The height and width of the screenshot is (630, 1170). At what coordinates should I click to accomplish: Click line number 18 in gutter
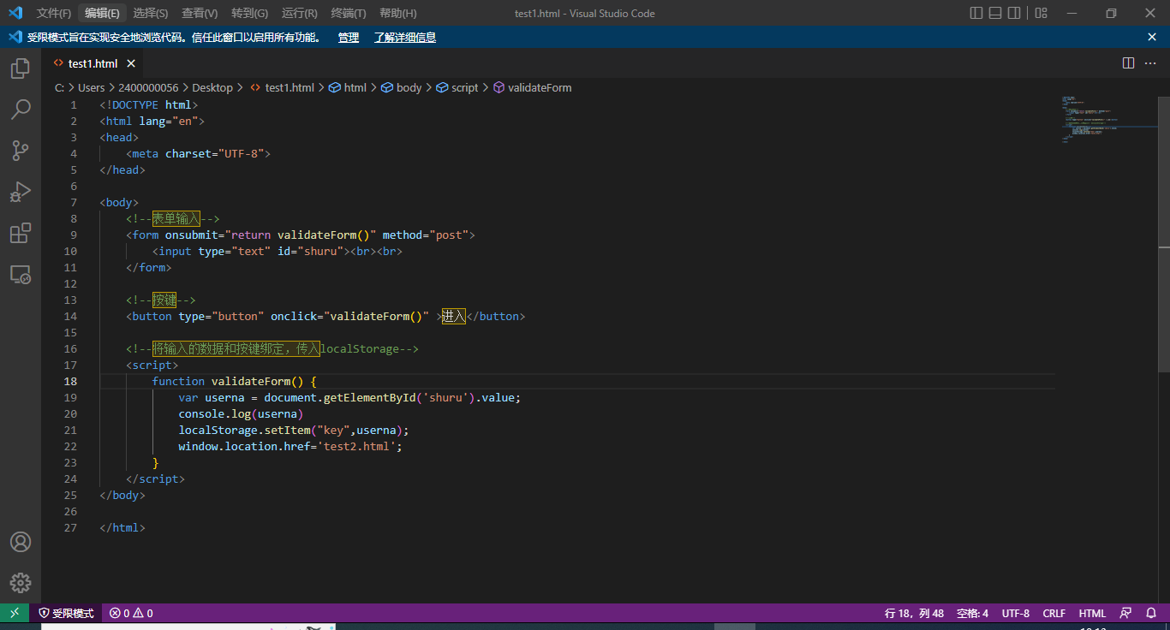click(70, 381)
